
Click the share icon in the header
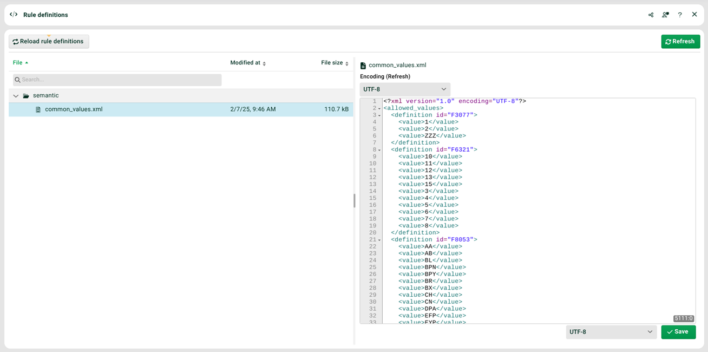(651, 15)
